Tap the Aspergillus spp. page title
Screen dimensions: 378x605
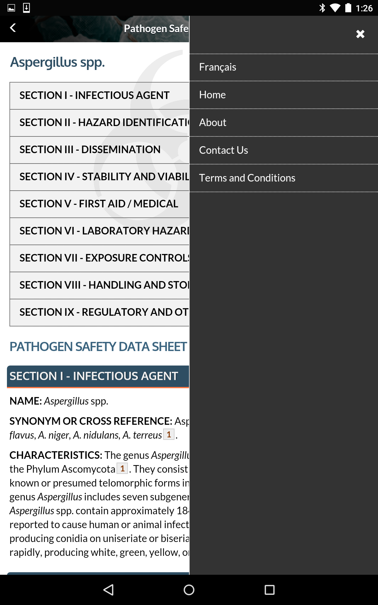57,62
